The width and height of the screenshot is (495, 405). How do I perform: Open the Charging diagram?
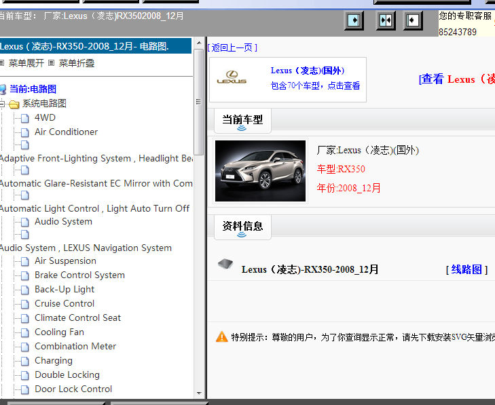(54, 360)
